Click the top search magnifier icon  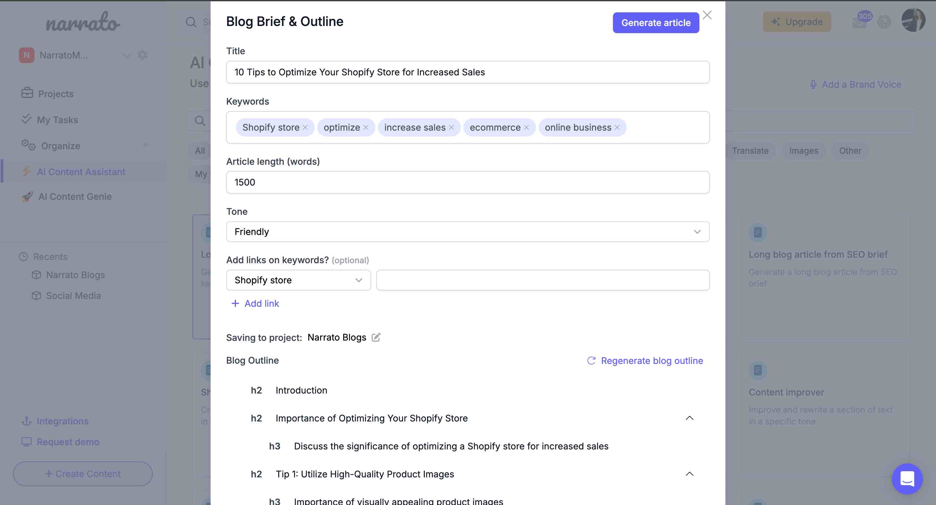click(191, 22)
